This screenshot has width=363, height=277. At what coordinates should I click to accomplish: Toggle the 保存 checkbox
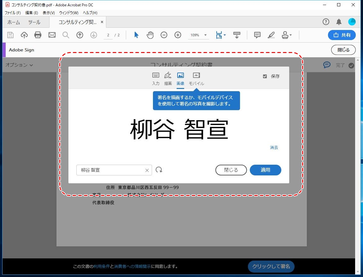pos(265,76)
